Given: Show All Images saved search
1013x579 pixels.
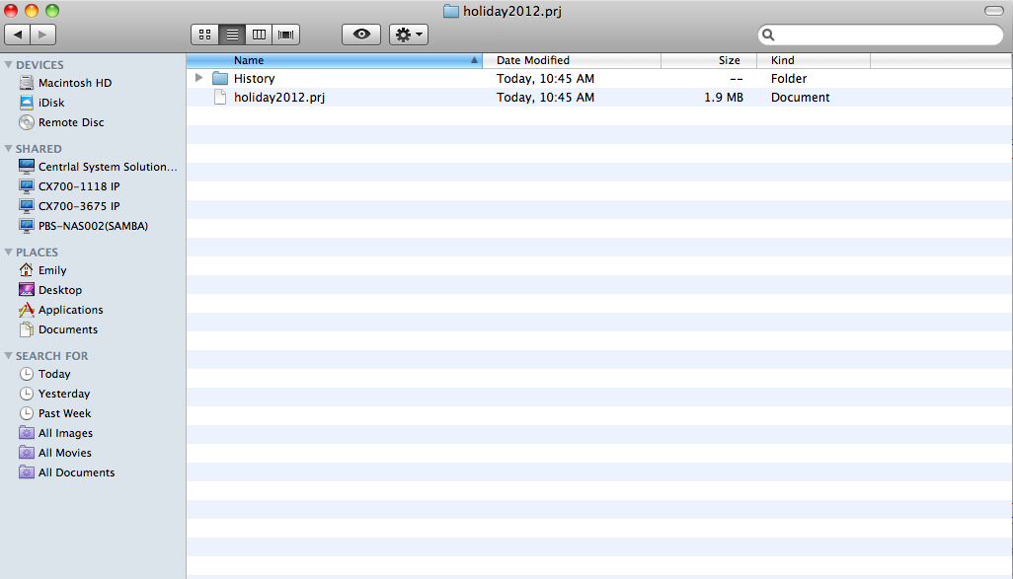Looking at the screenshot, I should click(x=65, y=433).
